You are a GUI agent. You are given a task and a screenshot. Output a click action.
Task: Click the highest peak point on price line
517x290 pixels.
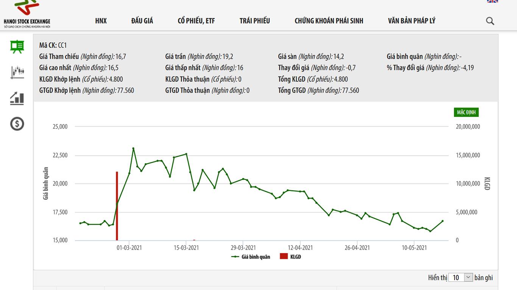tap(133, 148)
